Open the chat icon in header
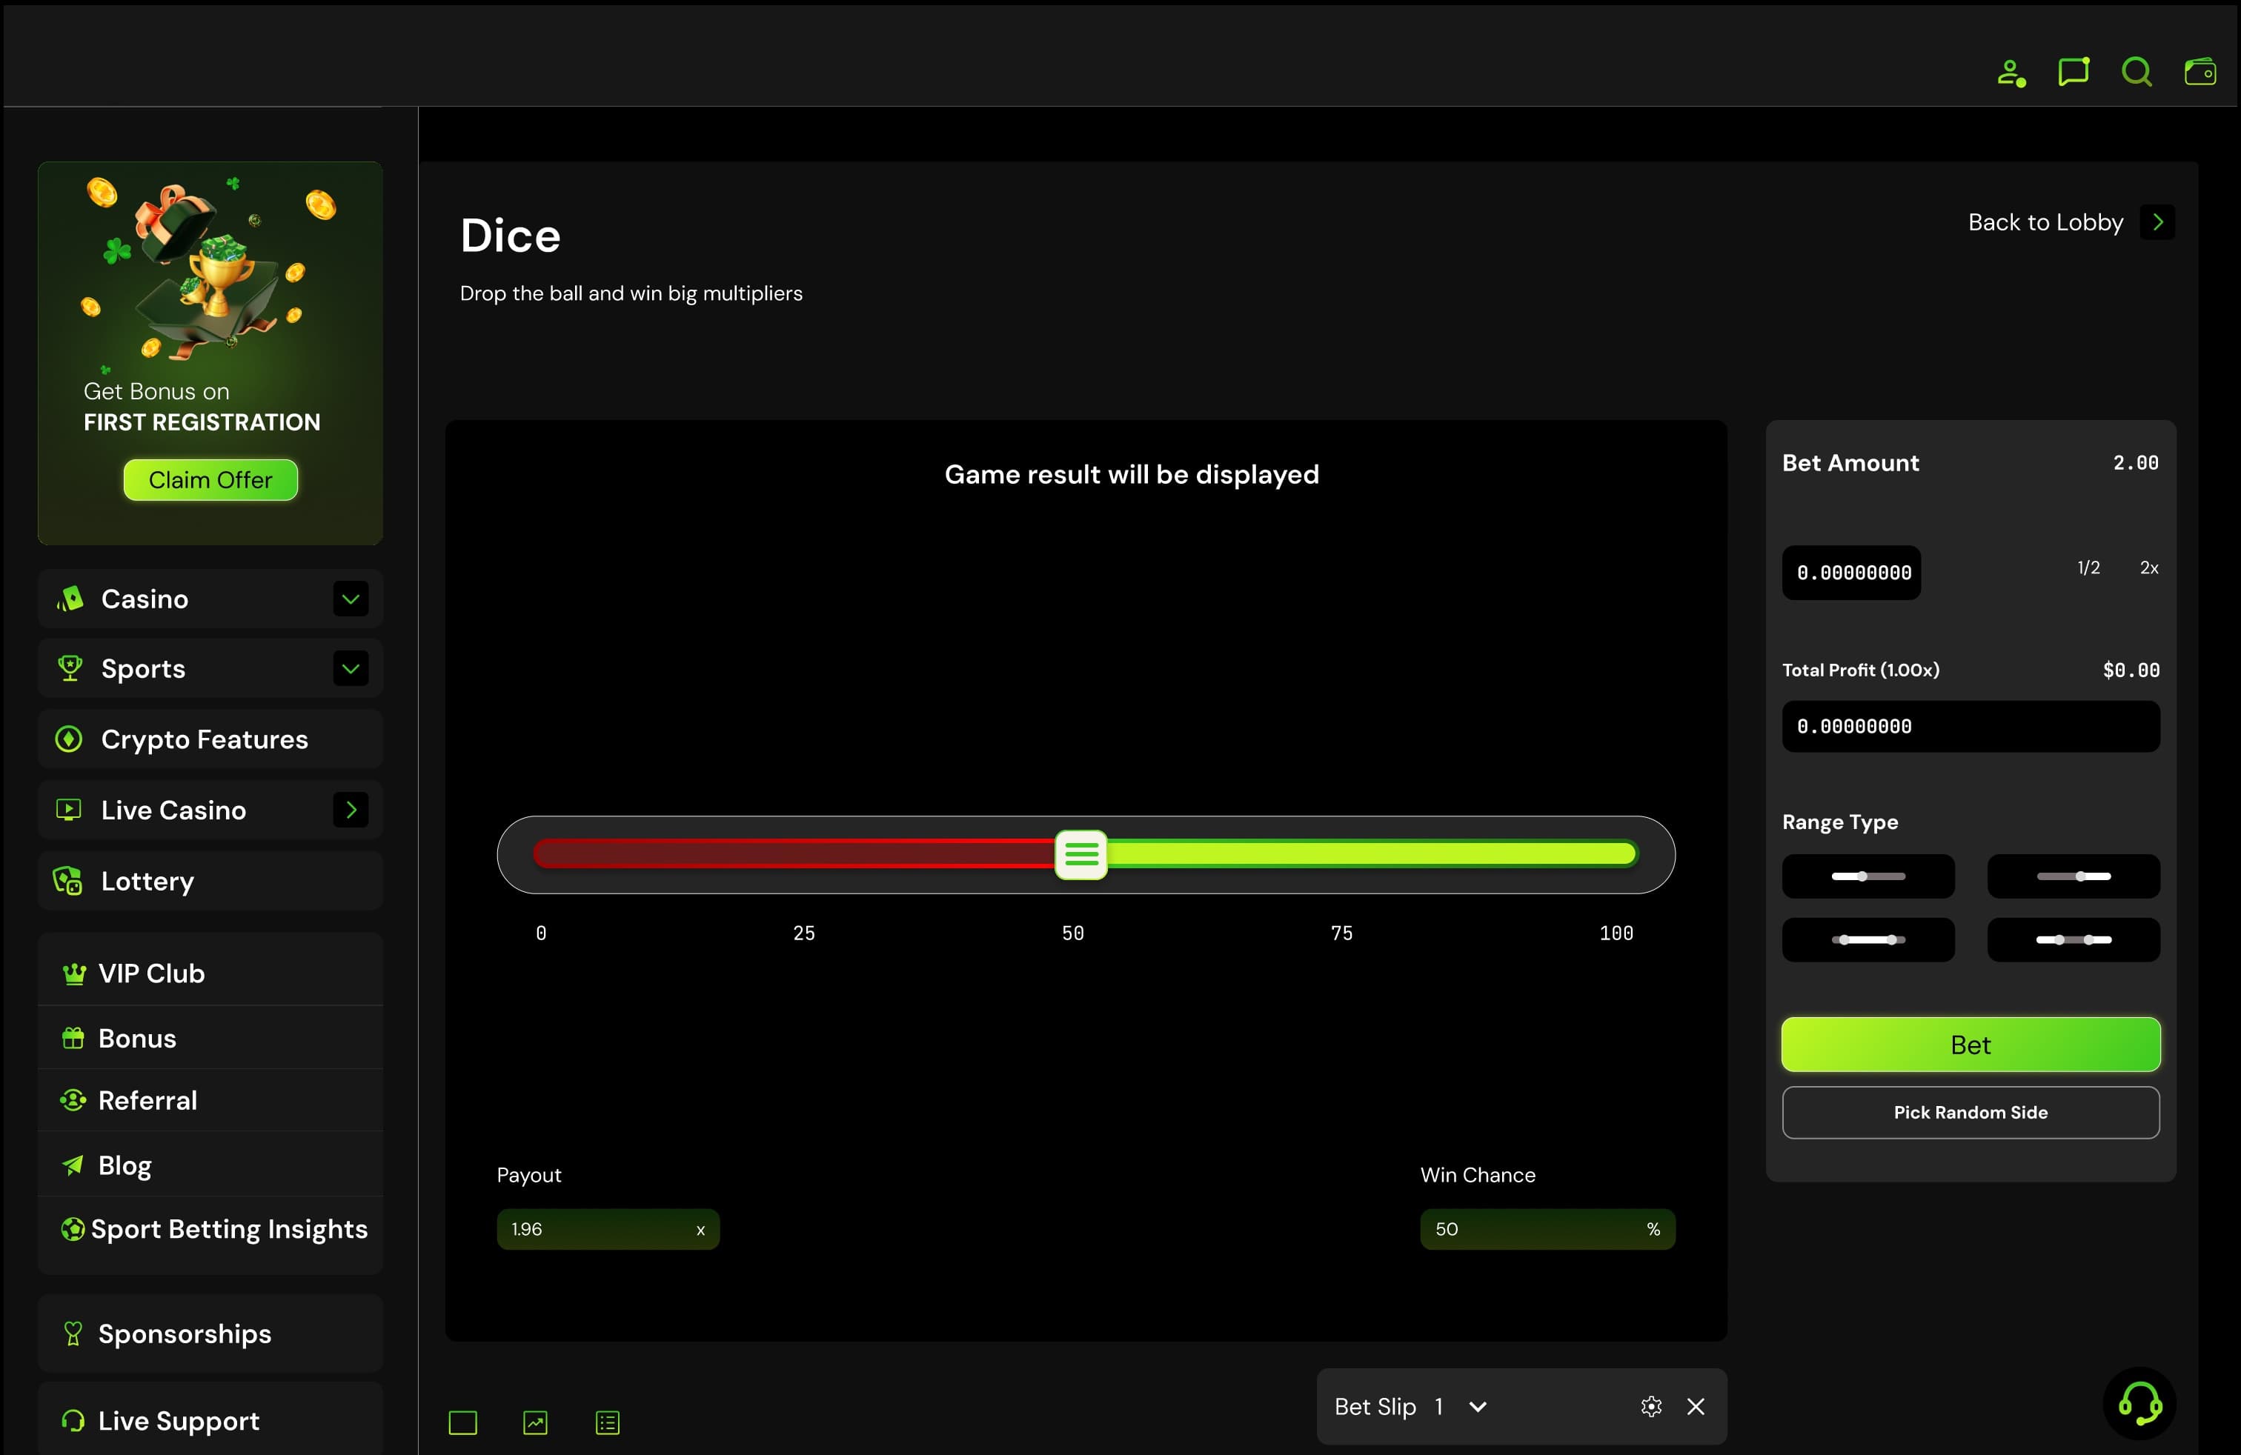 click(x=2074, y=72)
